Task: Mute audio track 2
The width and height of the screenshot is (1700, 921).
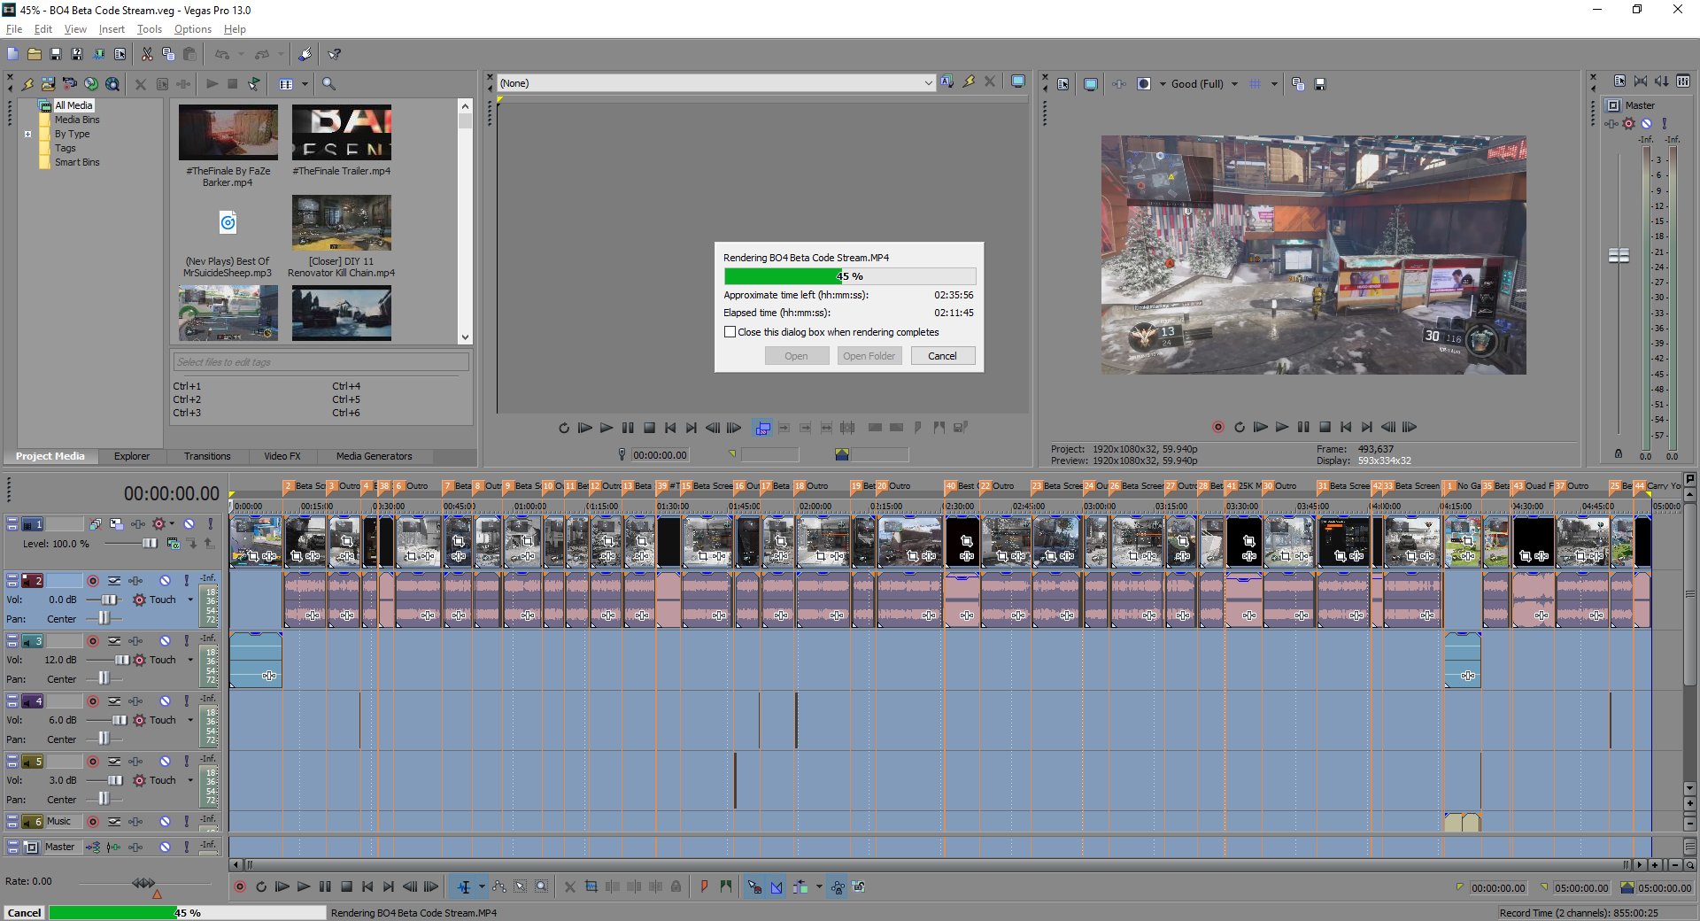Action: click(x=165, y=581)
